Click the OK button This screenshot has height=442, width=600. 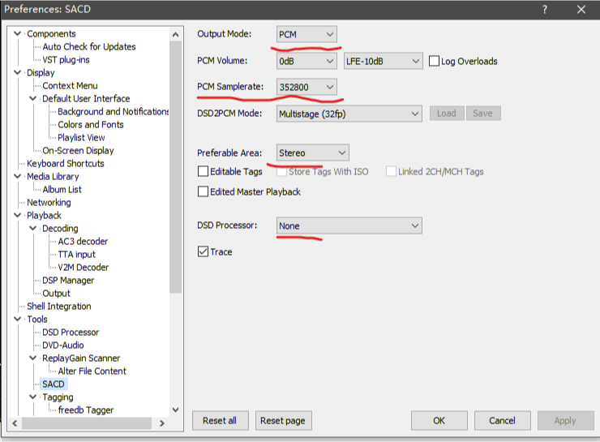pos(439,421)
